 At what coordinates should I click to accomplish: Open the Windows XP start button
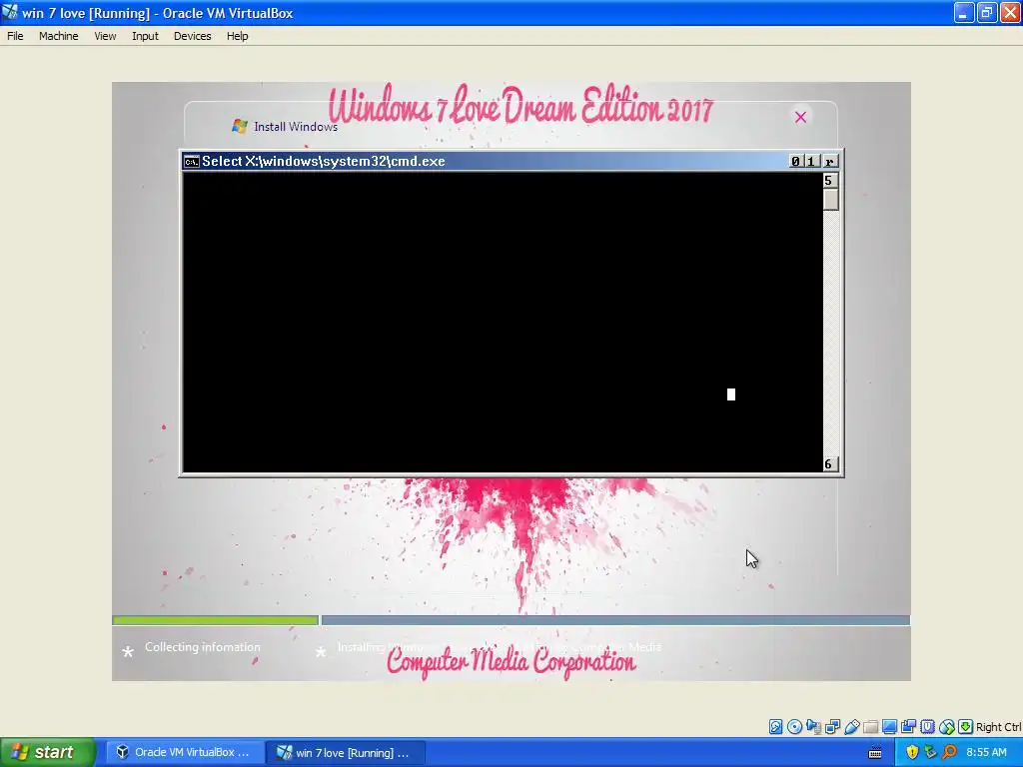[x=47, y=752]
